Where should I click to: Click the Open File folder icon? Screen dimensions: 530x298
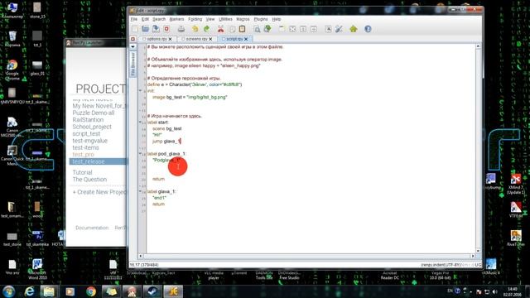pyautogui.click(x=146, y=29)
